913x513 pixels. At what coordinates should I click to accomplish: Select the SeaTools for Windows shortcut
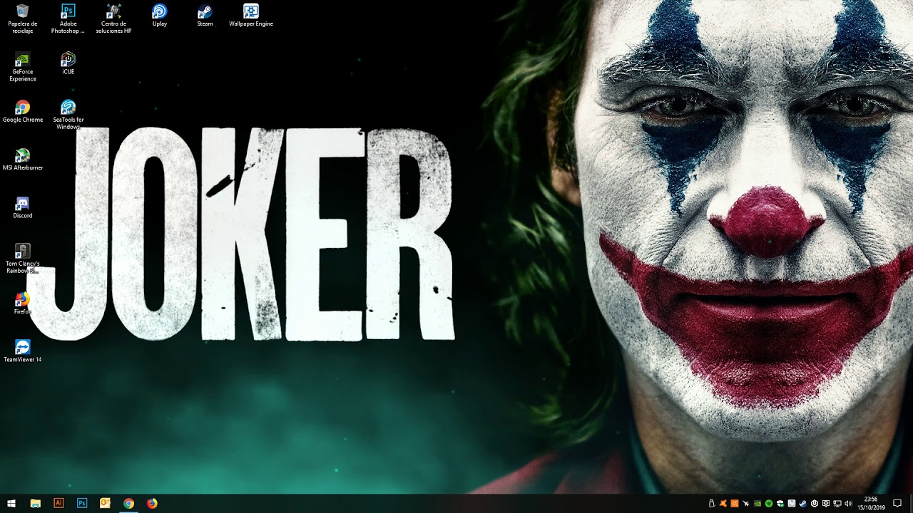[x=68, y=115]
